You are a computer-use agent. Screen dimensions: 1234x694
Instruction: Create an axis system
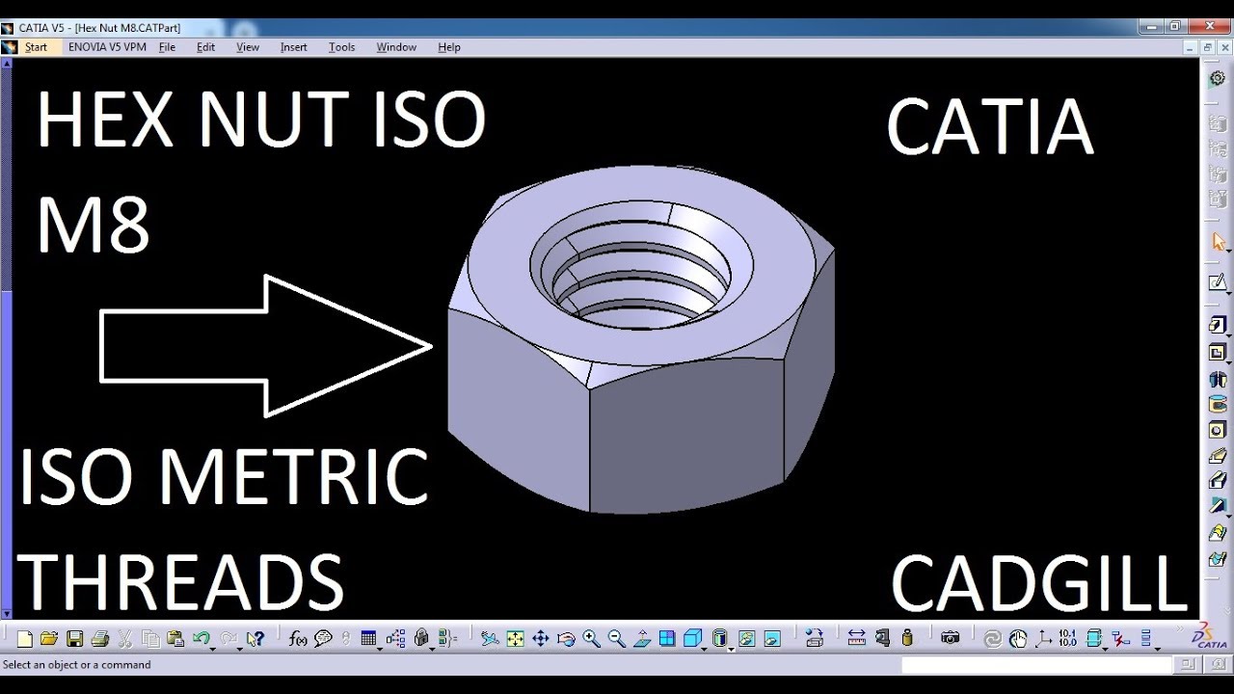1043,638
